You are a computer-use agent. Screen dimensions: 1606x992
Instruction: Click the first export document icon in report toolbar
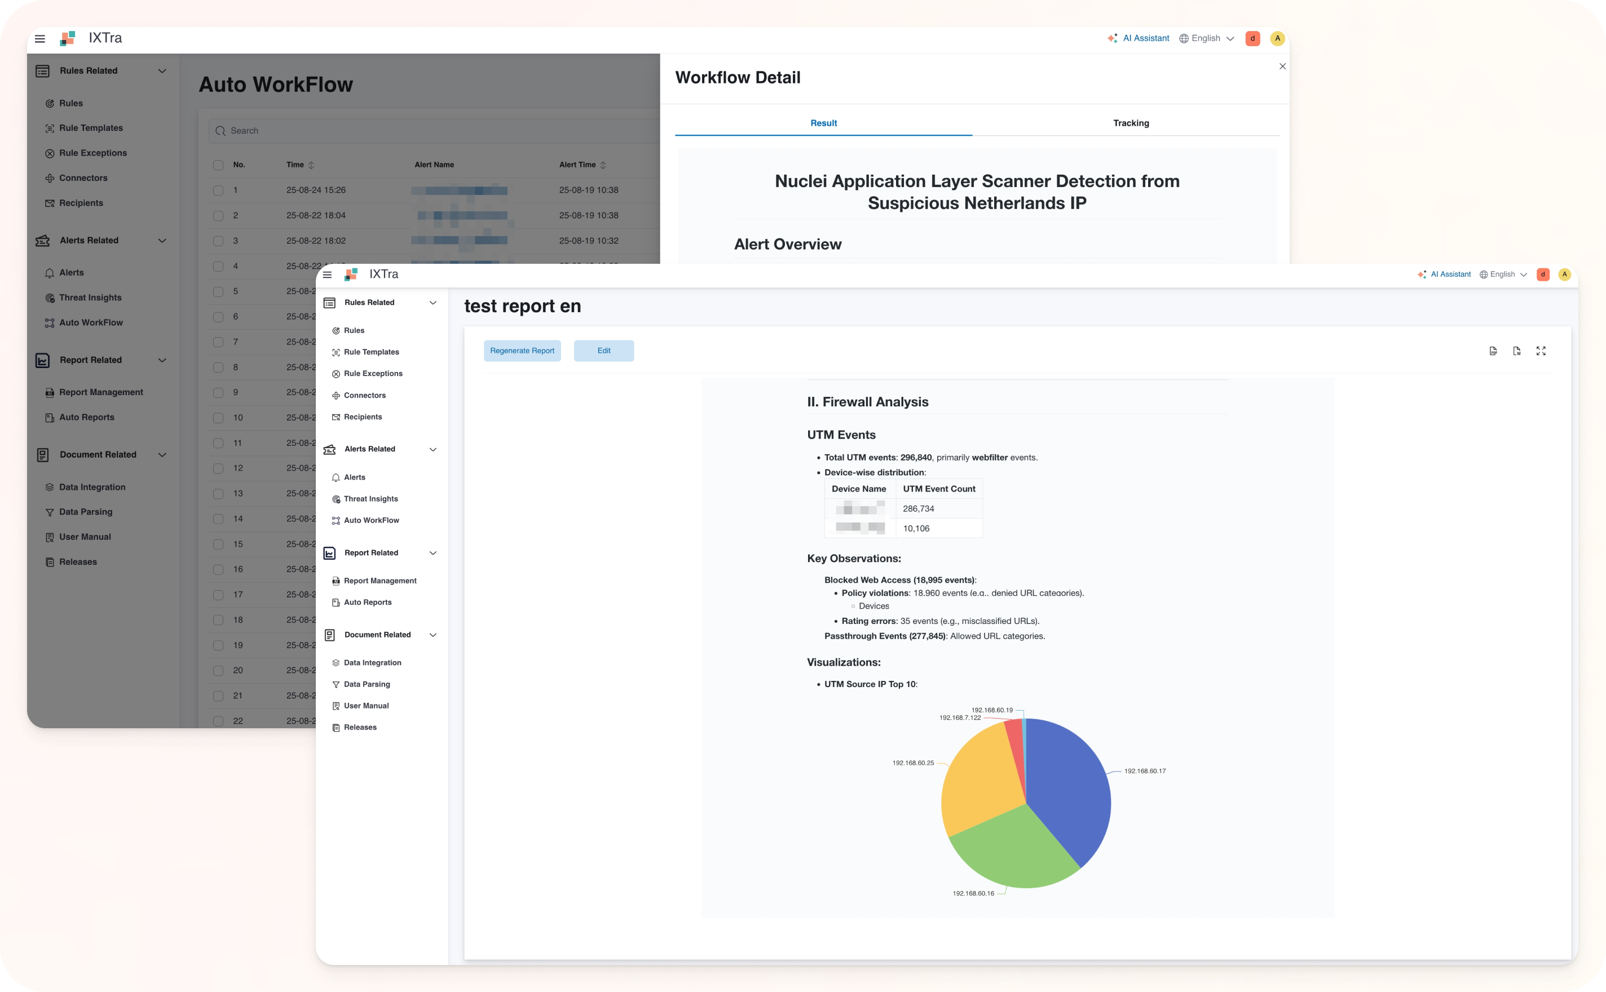coord(1493,351)
